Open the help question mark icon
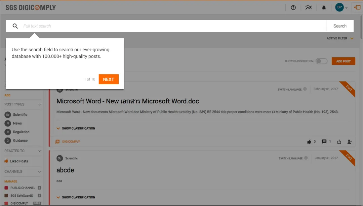Screen dimensions: 363x206 [293, 8]
